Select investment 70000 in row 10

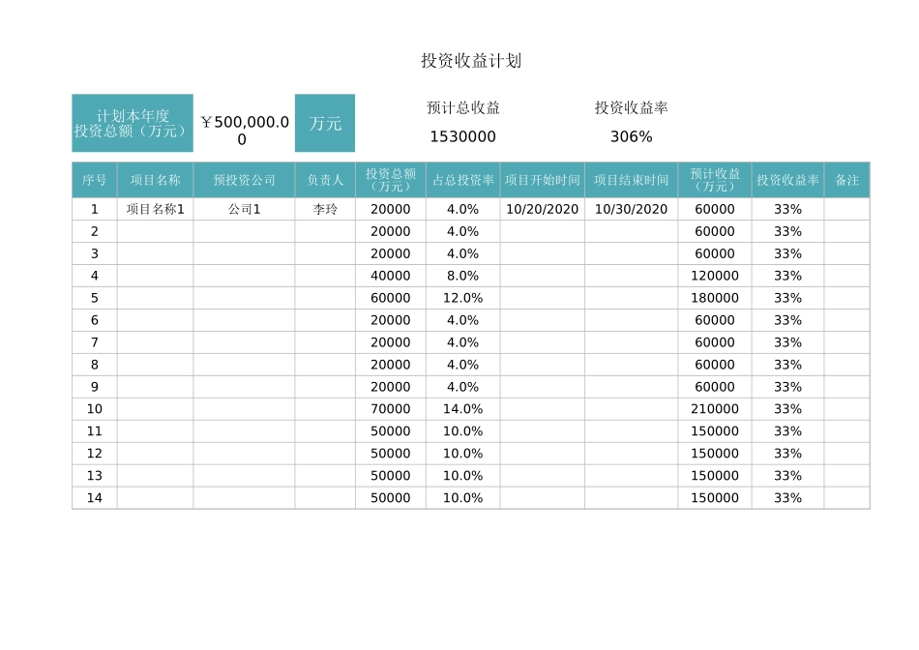(391, 408)
